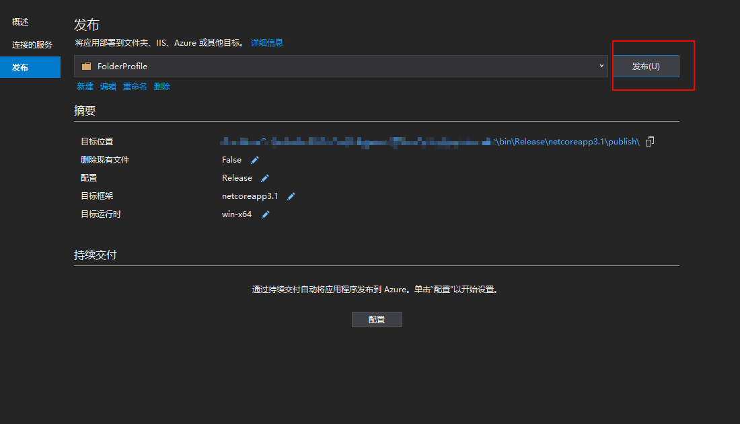Click the 发布(U) publish button
The image size is (740, 424).
coord(646,66)
